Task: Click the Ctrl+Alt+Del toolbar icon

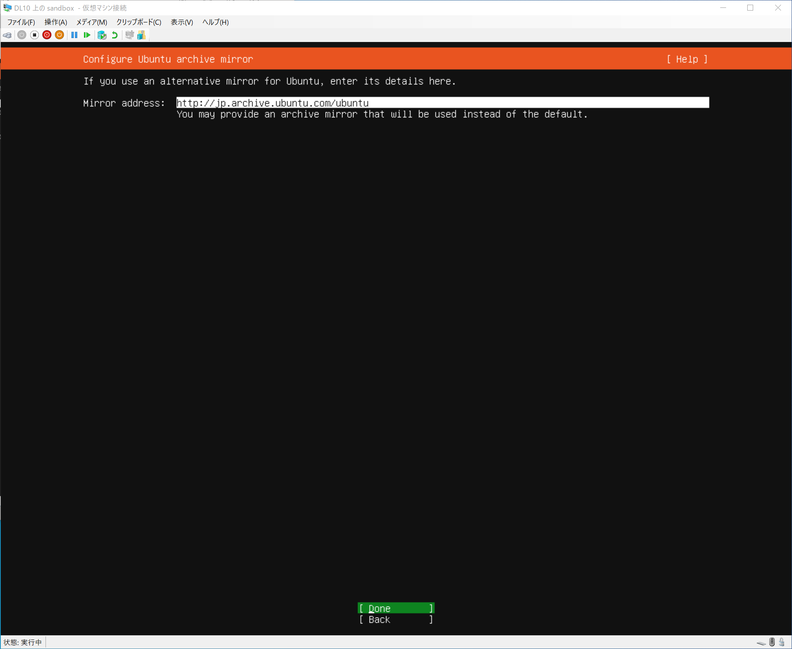Action: [x=7, y=35]
